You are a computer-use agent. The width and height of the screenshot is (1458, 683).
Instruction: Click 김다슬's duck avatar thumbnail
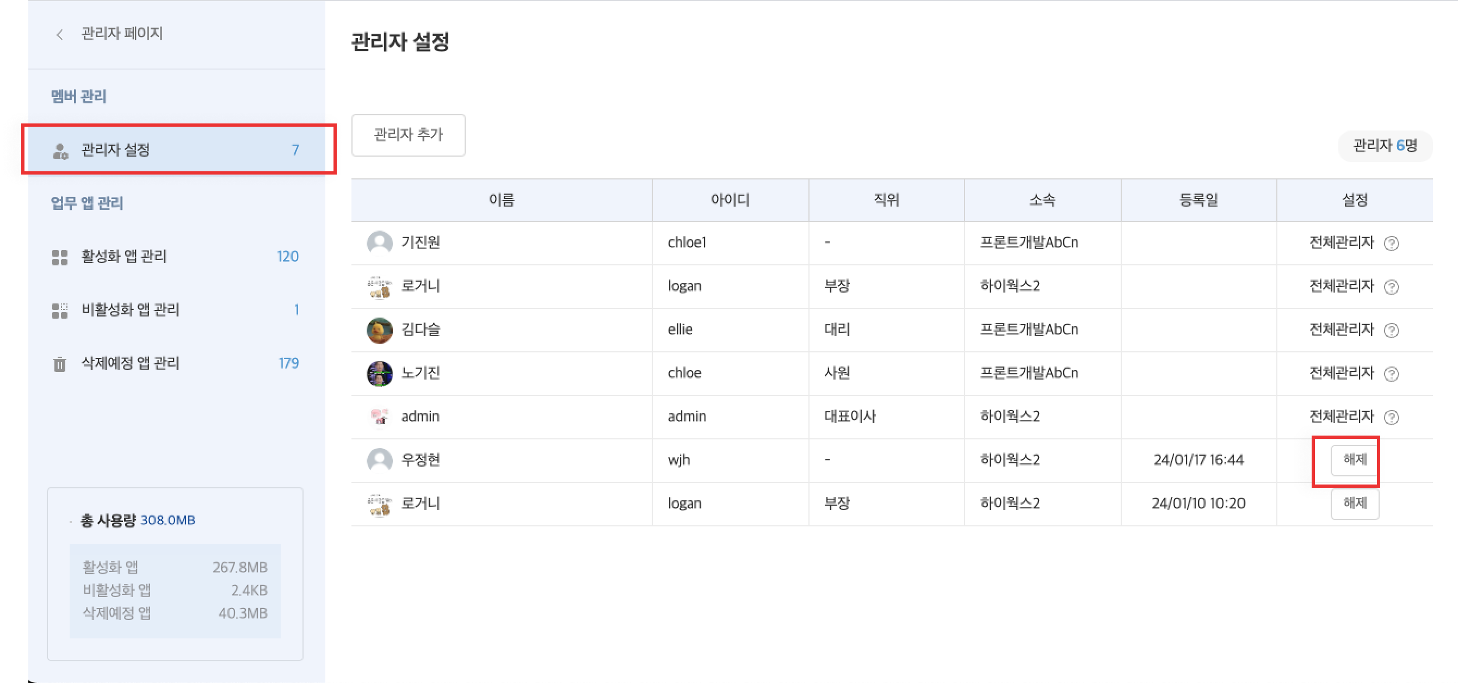pyautogui.click(x=379, y=330)
